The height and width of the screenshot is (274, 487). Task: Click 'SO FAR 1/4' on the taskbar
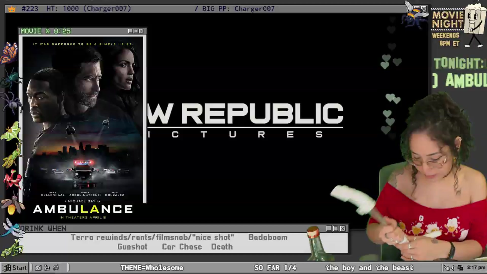(x=275, y=268)
